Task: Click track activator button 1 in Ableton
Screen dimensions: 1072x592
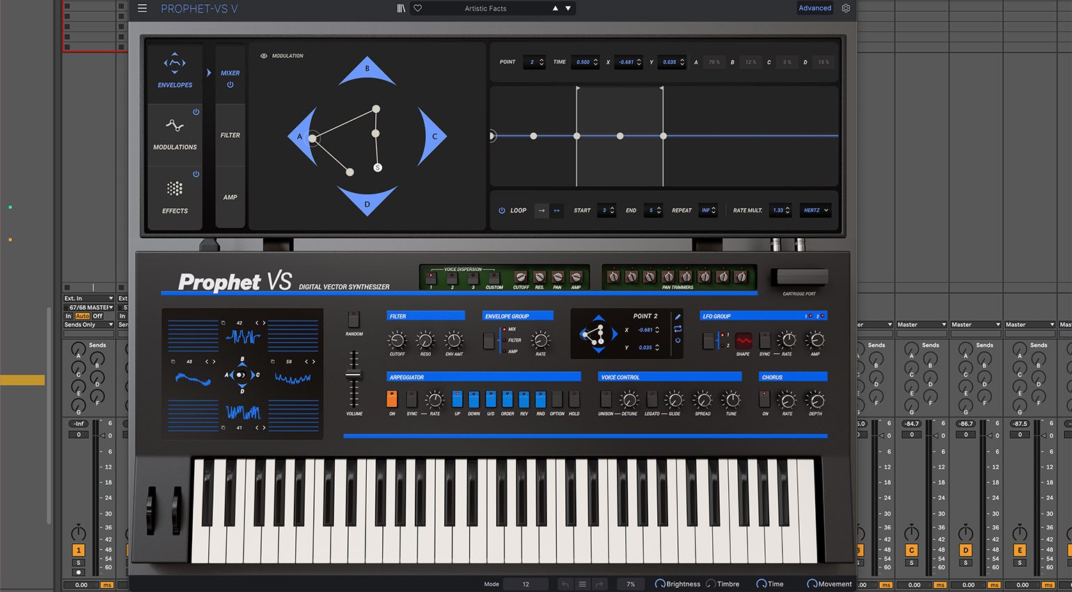Action: pyautogui.click(x=79, y=550)
